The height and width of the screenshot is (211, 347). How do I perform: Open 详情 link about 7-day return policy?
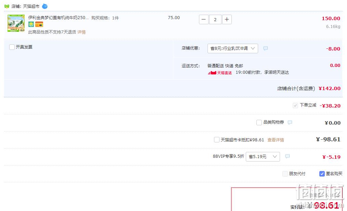(x=81, y=32)
